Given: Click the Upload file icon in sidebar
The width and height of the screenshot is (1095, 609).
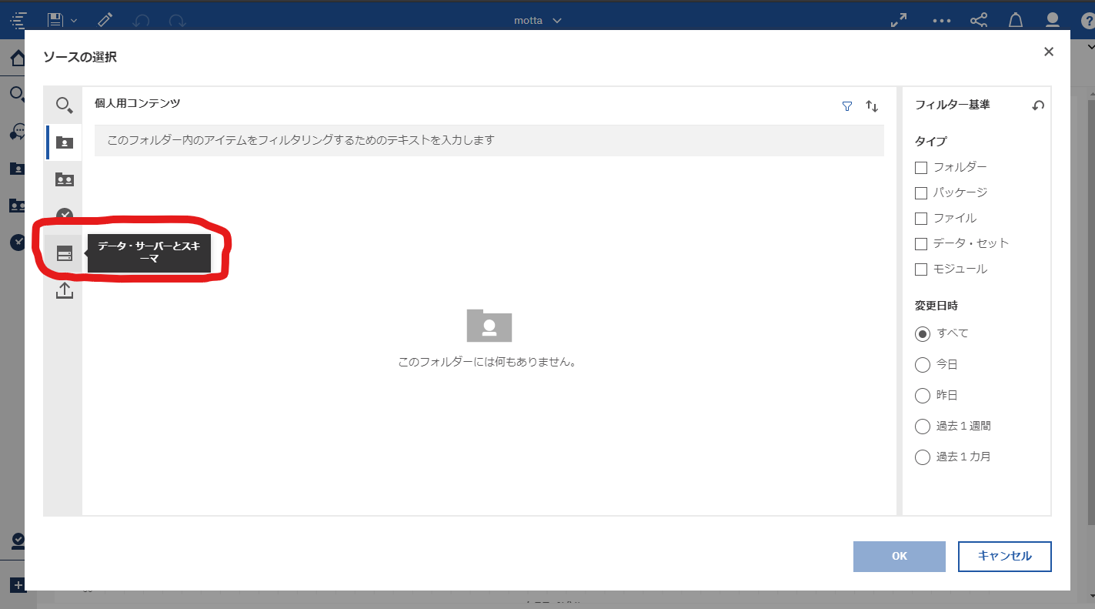Looking at the screenshot, I should click(65, 290).
